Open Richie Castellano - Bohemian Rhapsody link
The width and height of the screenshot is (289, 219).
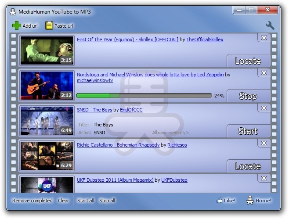coord(118,145)
